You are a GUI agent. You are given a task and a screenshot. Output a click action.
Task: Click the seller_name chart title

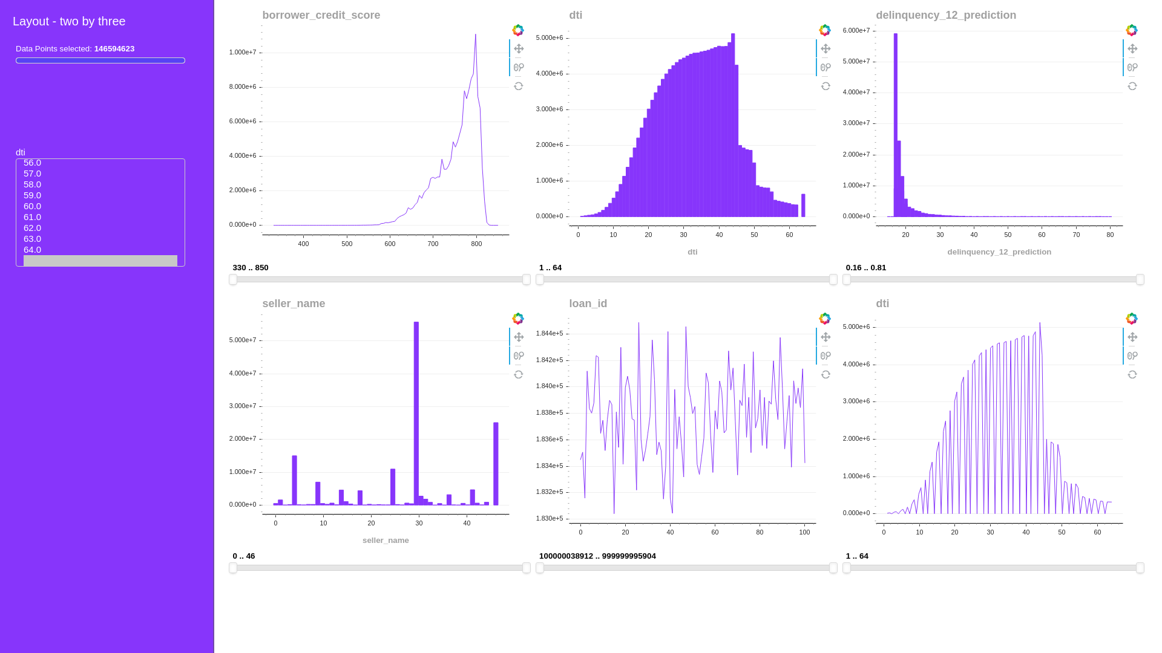(x=294, y=304)
